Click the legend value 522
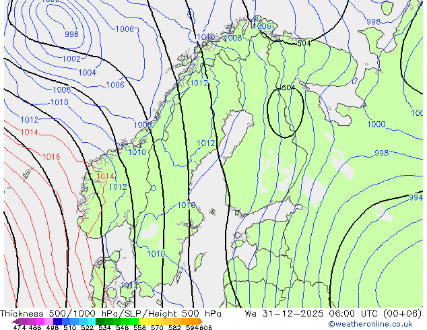 87,327
